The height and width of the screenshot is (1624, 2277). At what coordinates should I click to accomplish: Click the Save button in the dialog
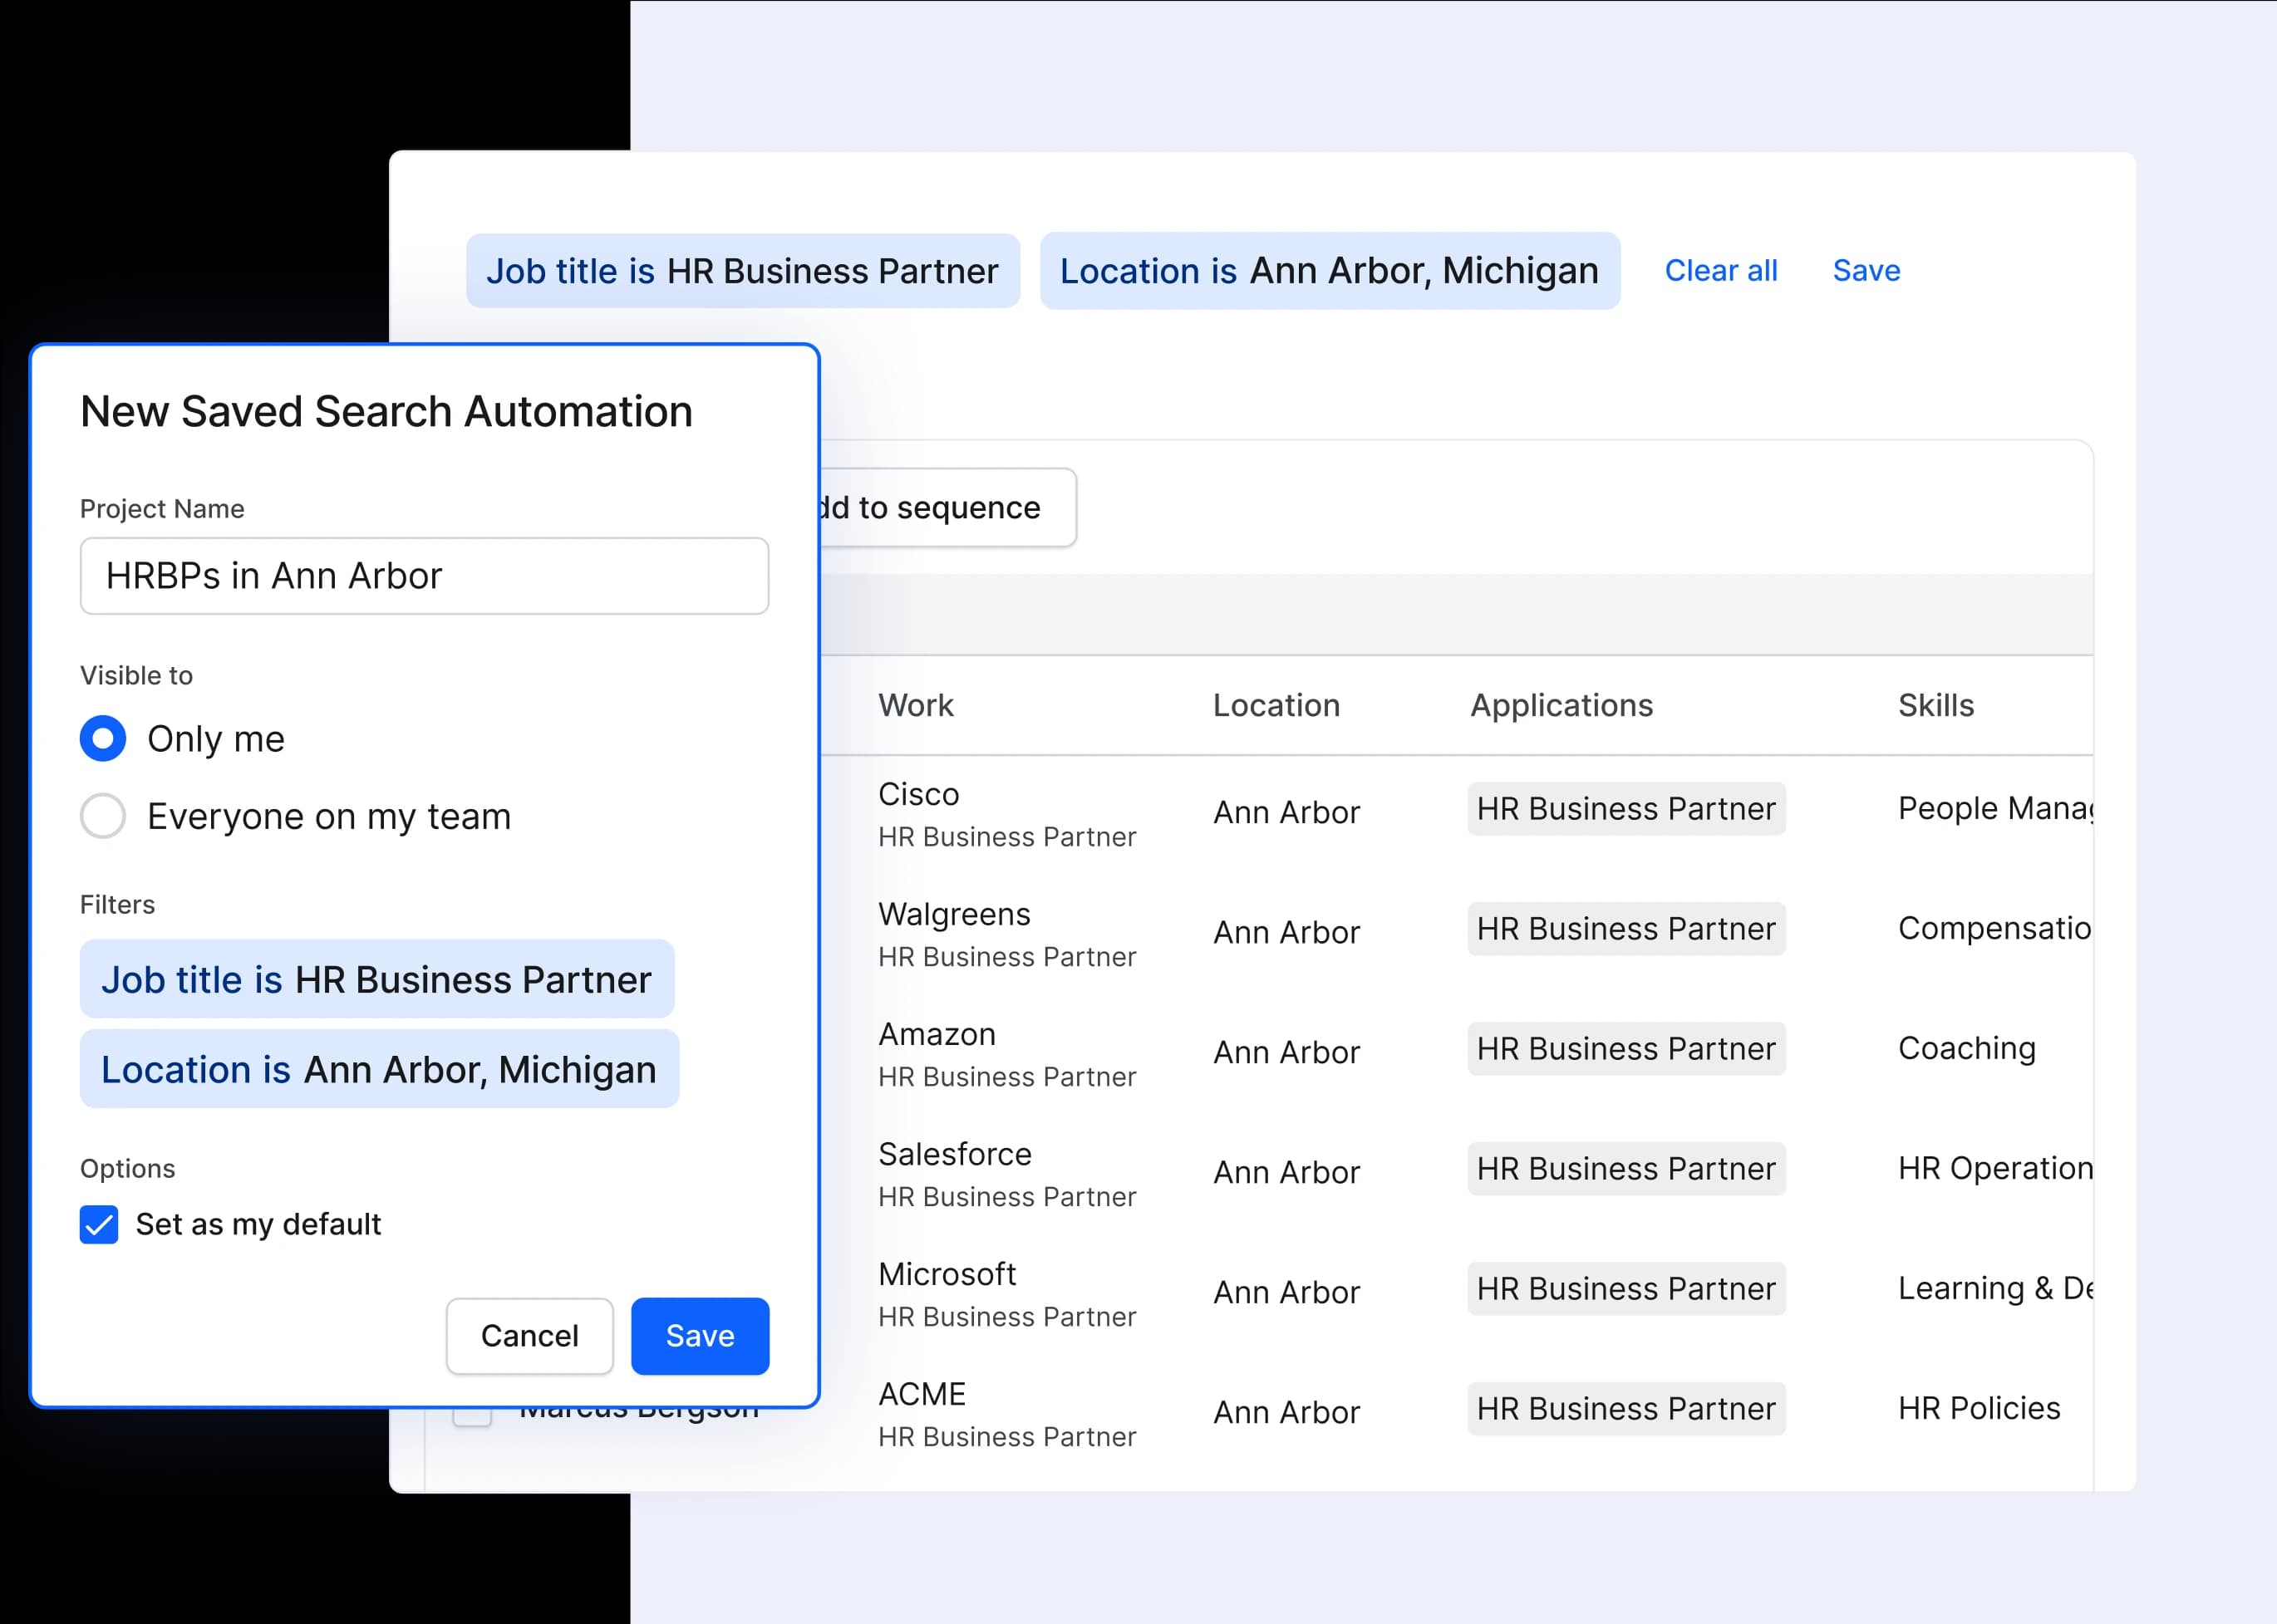pyautogui.click(x=700, y=1336)
